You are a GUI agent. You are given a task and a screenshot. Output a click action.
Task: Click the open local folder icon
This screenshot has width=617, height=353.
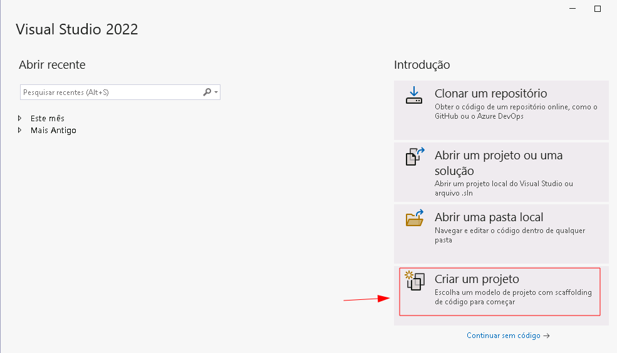[x=415, y=218]
